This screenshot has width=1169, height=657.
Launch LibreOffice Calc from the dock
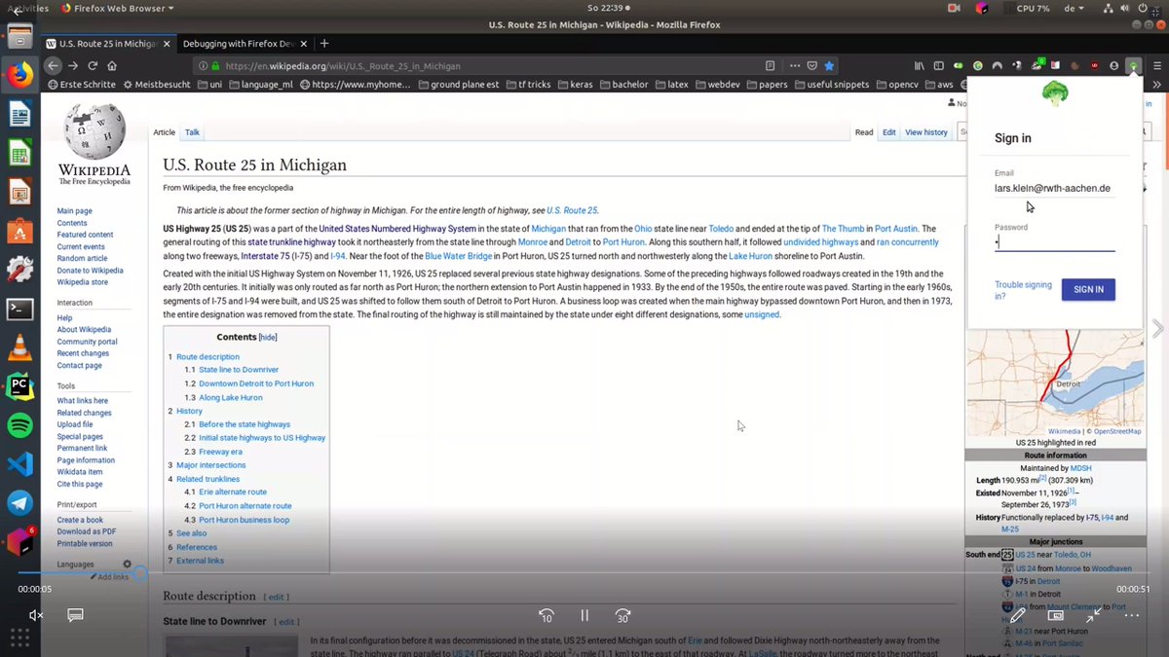point(20,153)
